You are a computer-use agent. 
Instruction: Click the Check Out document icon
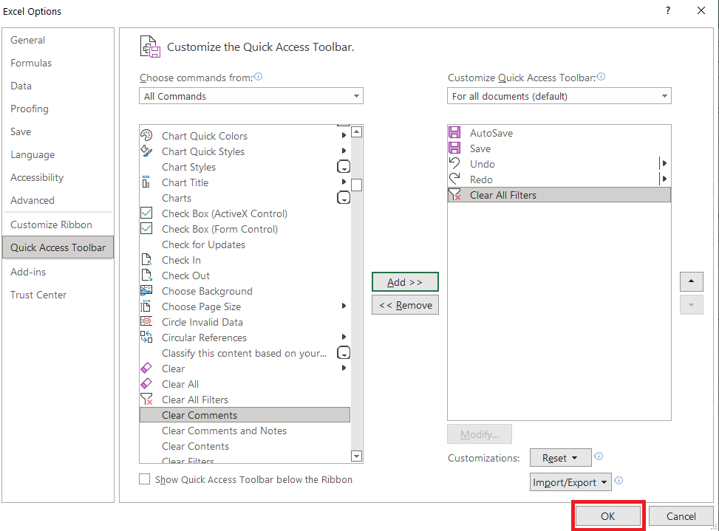146,275
